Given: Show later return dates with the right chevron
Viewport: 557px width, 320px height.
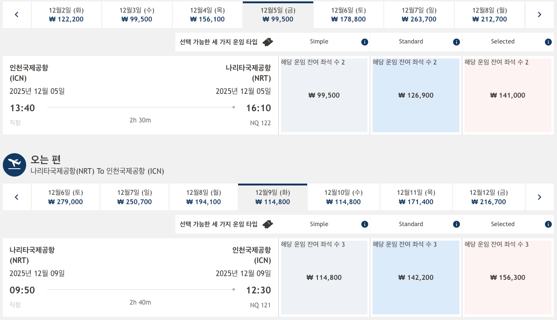Looking at the screenshot, I should pyautogui.click(x=539, y=197).
